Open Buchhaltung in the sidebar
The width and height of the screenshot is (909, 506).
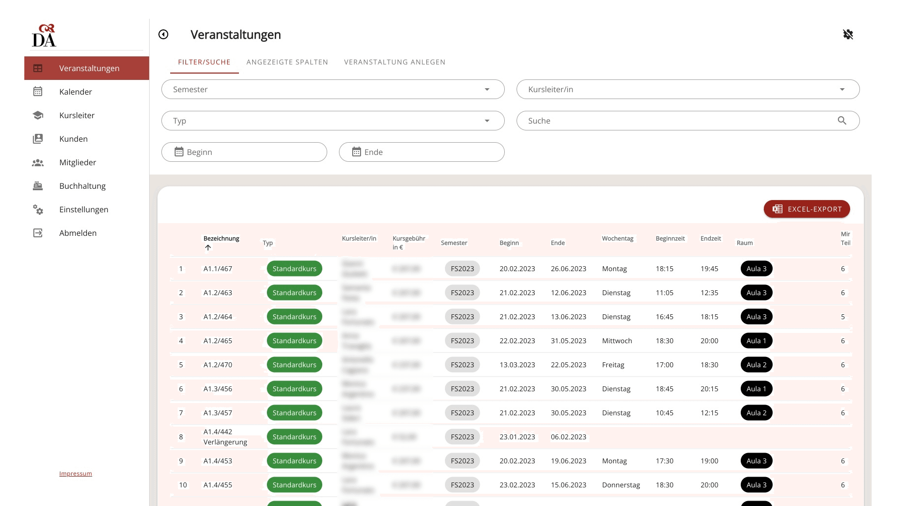tap(82, 186)
